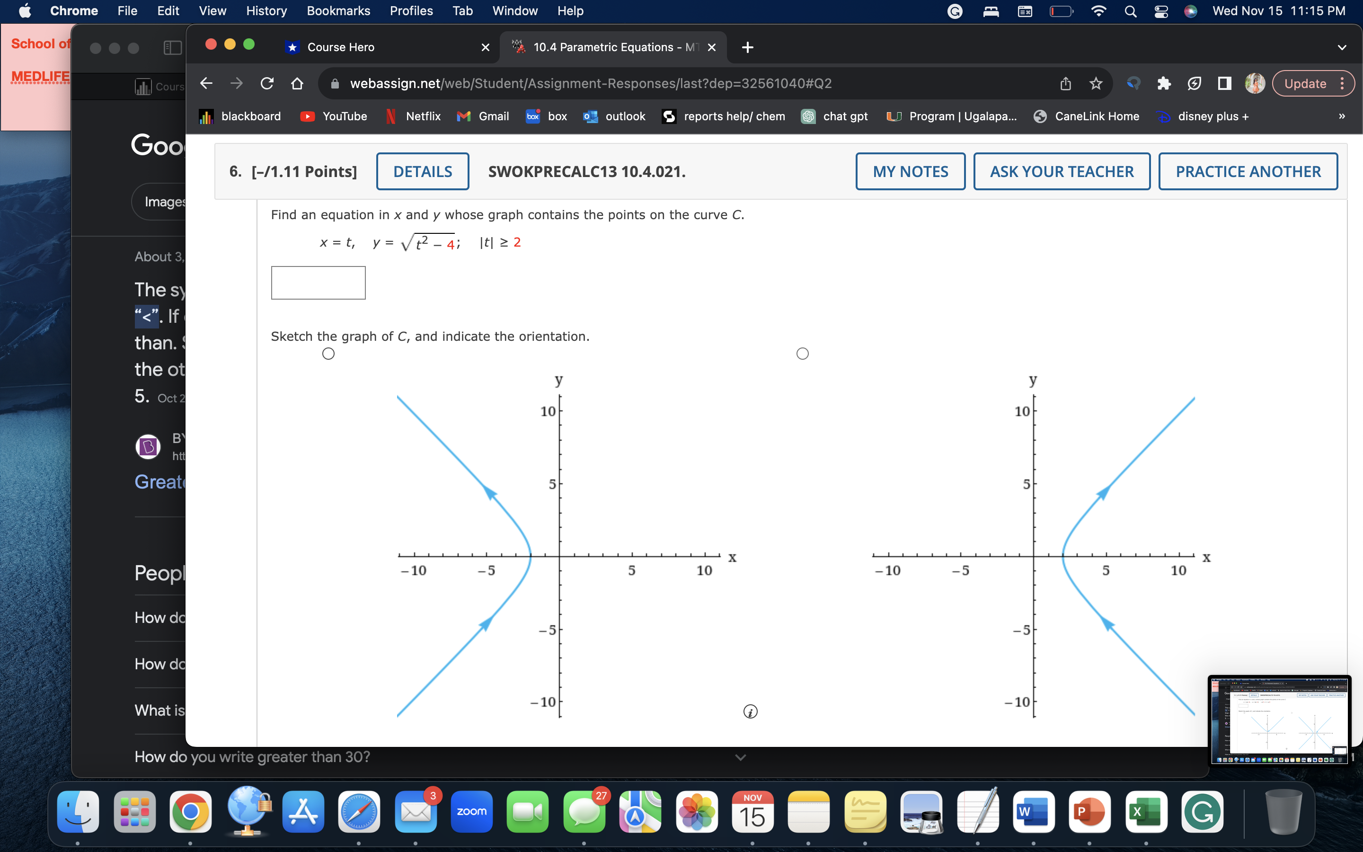Open the Bookmarks menu

[x=338, y=11]
